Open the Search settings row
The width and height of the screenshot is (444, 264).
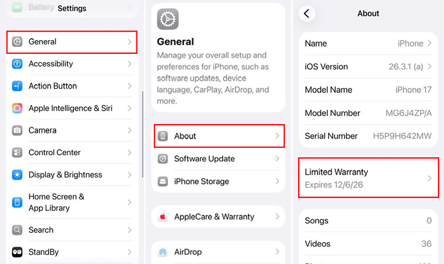point(72,230)
